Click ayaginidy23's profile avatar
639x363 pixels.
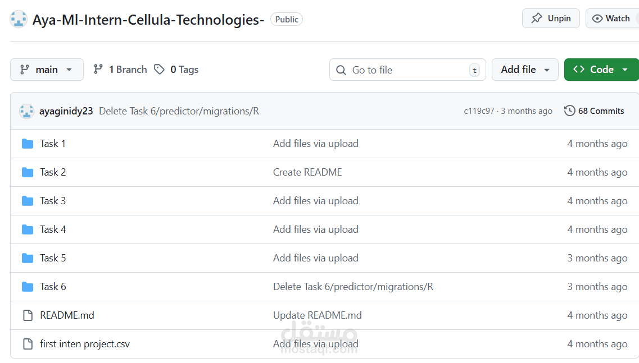(26, 111)
